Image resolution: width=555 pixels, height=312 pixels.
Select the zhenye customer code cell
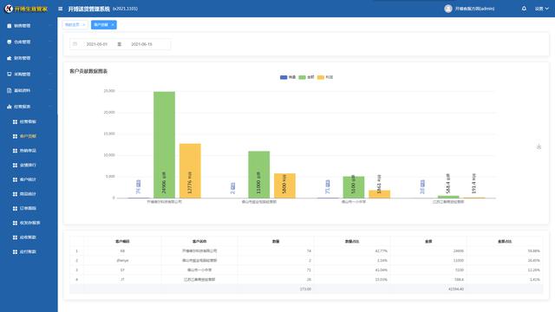[122, 260]
